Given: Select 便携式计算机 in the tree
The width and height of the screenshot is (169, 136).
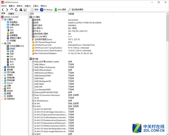Looking at the screenshot, I should 14,38.
